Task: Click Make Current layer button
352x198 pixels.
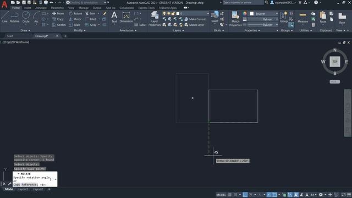Action: pos(195,19)
